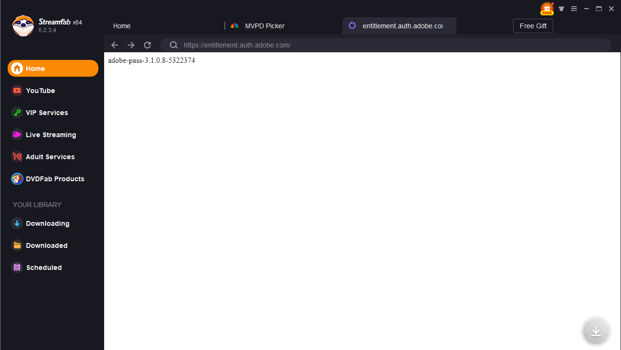621x350 pixels.
Task: Click the entitlement.auth.adobe.com URL field
Action: click(385, 45)
